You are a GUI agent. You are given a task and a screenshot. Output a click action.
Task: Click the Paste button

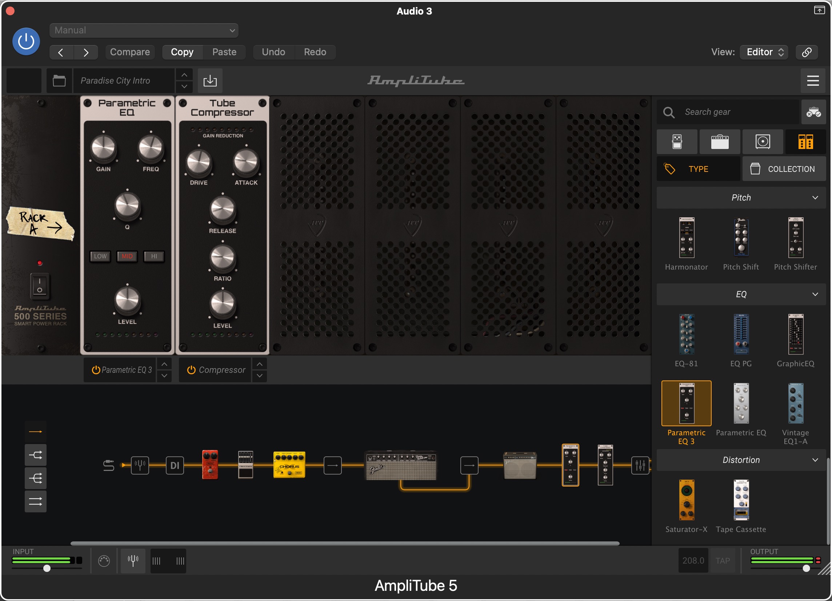224,52
